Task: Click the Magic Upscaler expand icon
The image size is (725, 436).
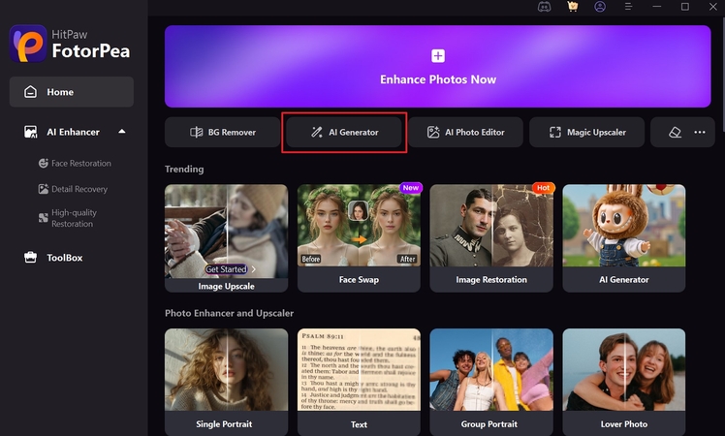Action: pyautogui.click(x=555, y=132)
